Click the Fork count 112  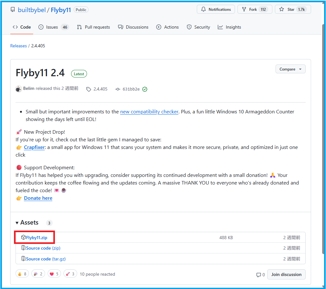[263, 9]
